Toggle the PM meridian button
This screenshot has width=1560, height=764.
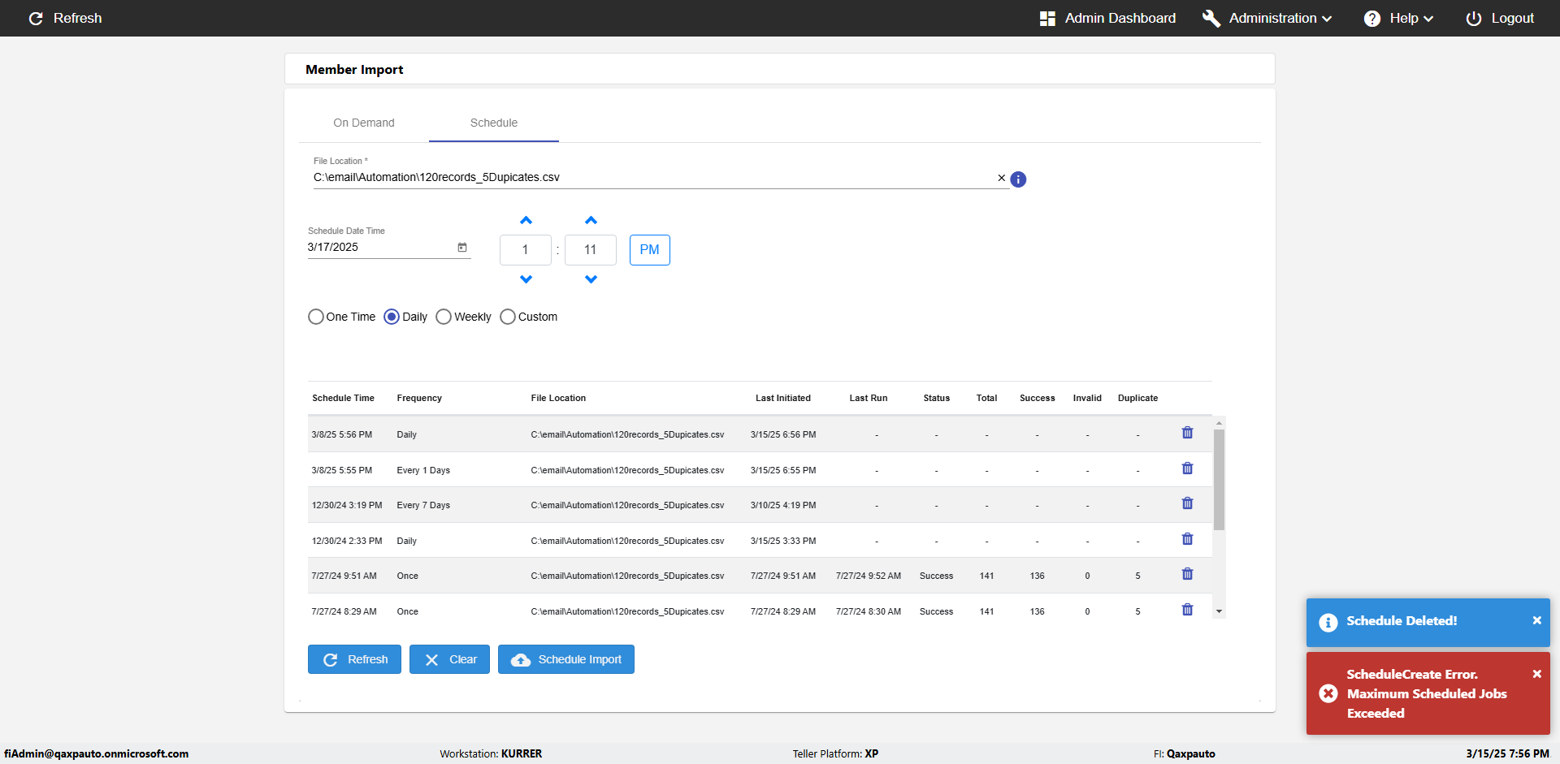649,250
